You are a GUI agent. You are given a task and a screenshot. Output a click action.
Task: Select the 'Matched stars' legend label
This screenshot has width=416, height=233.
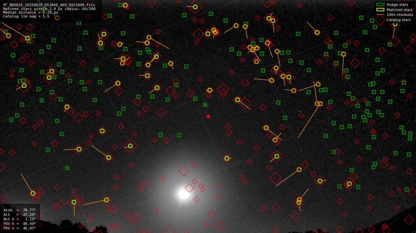(399, 10)
